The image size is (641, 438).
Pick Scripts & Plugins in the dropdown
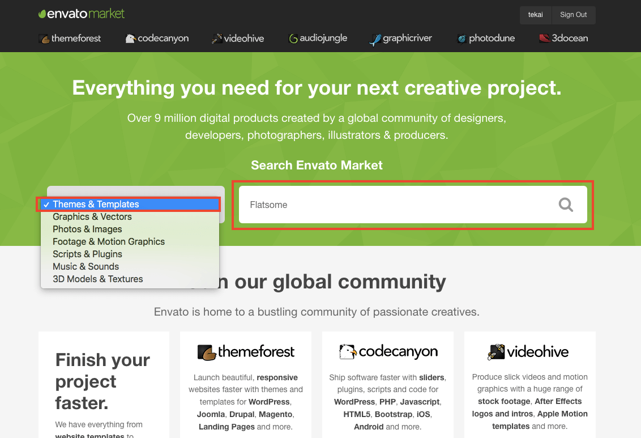87,254
